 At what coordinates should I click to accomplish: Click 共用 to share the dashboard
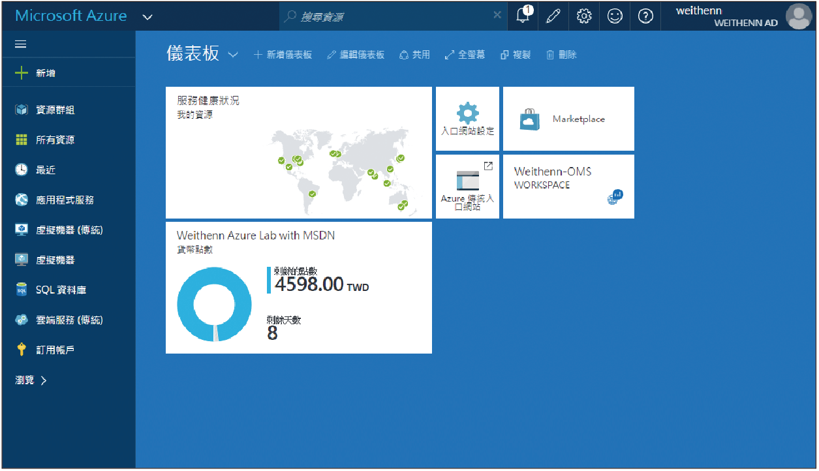point(414,55)
